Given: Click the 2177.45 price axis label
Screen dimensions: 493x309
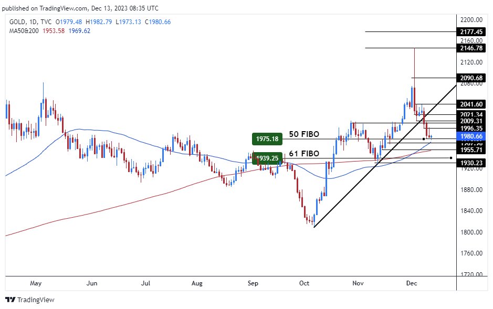Looking at the screenshot, I should (471, 31).
